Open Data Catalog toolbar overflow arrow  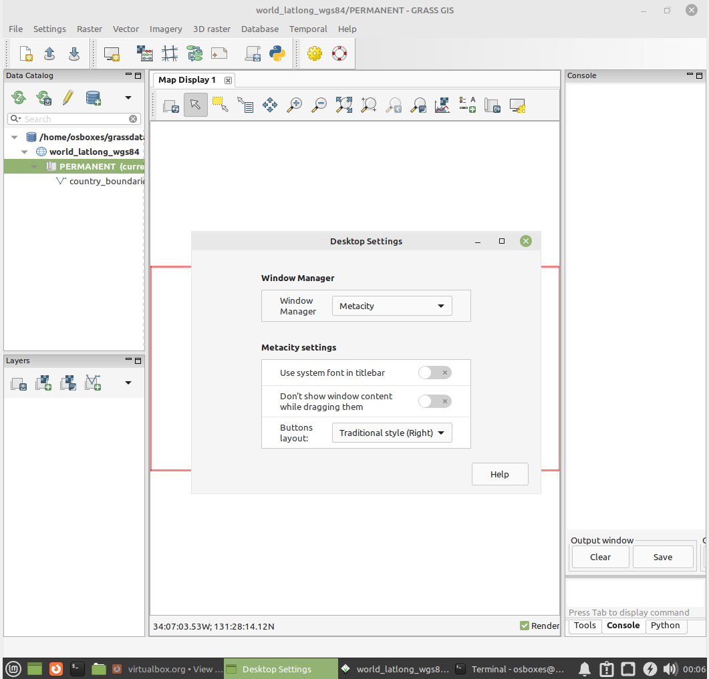point(128,97)
